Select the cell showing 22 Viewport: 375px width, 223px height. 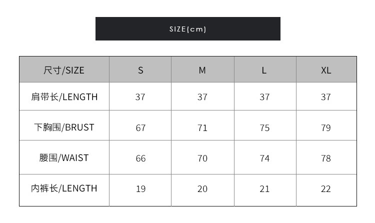point(326,189)
